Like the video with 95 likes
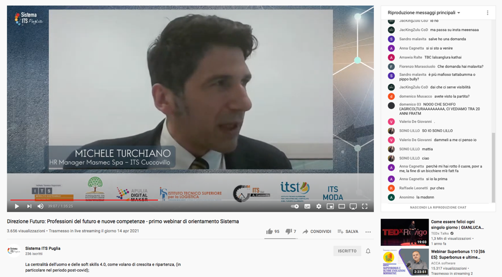This screenshot has width=502, height=277. 273,231
